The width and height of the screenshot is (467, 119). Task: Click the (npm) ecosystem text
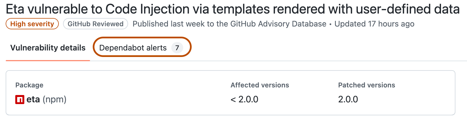coord(55,99)
